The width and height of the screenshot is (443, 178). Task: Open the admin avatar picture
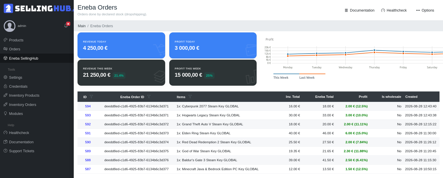pos(10,26)
